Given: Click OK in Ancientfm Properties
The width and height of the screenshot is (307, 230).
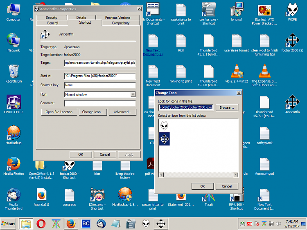Looking at the screenshot, I should pos(81,154).
